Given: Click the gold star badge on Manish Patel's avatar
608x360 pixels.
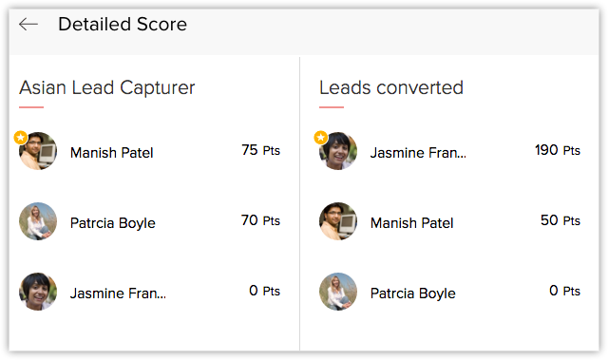Looking at the screenshot, I should point(21,137).
